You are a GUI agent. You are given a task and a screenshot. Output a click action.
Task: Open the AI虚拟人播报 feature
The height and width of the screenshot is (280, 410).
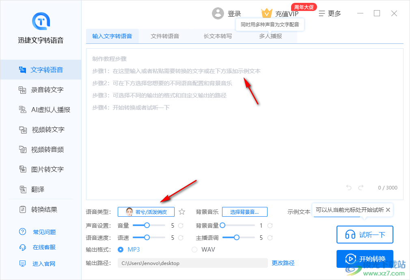[x=41, y=110]
